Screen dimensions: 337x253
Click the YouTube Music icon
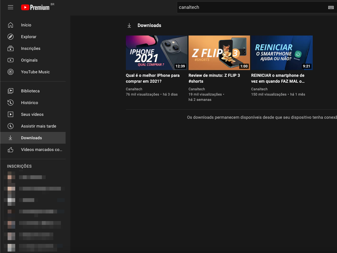pos(11,72)
